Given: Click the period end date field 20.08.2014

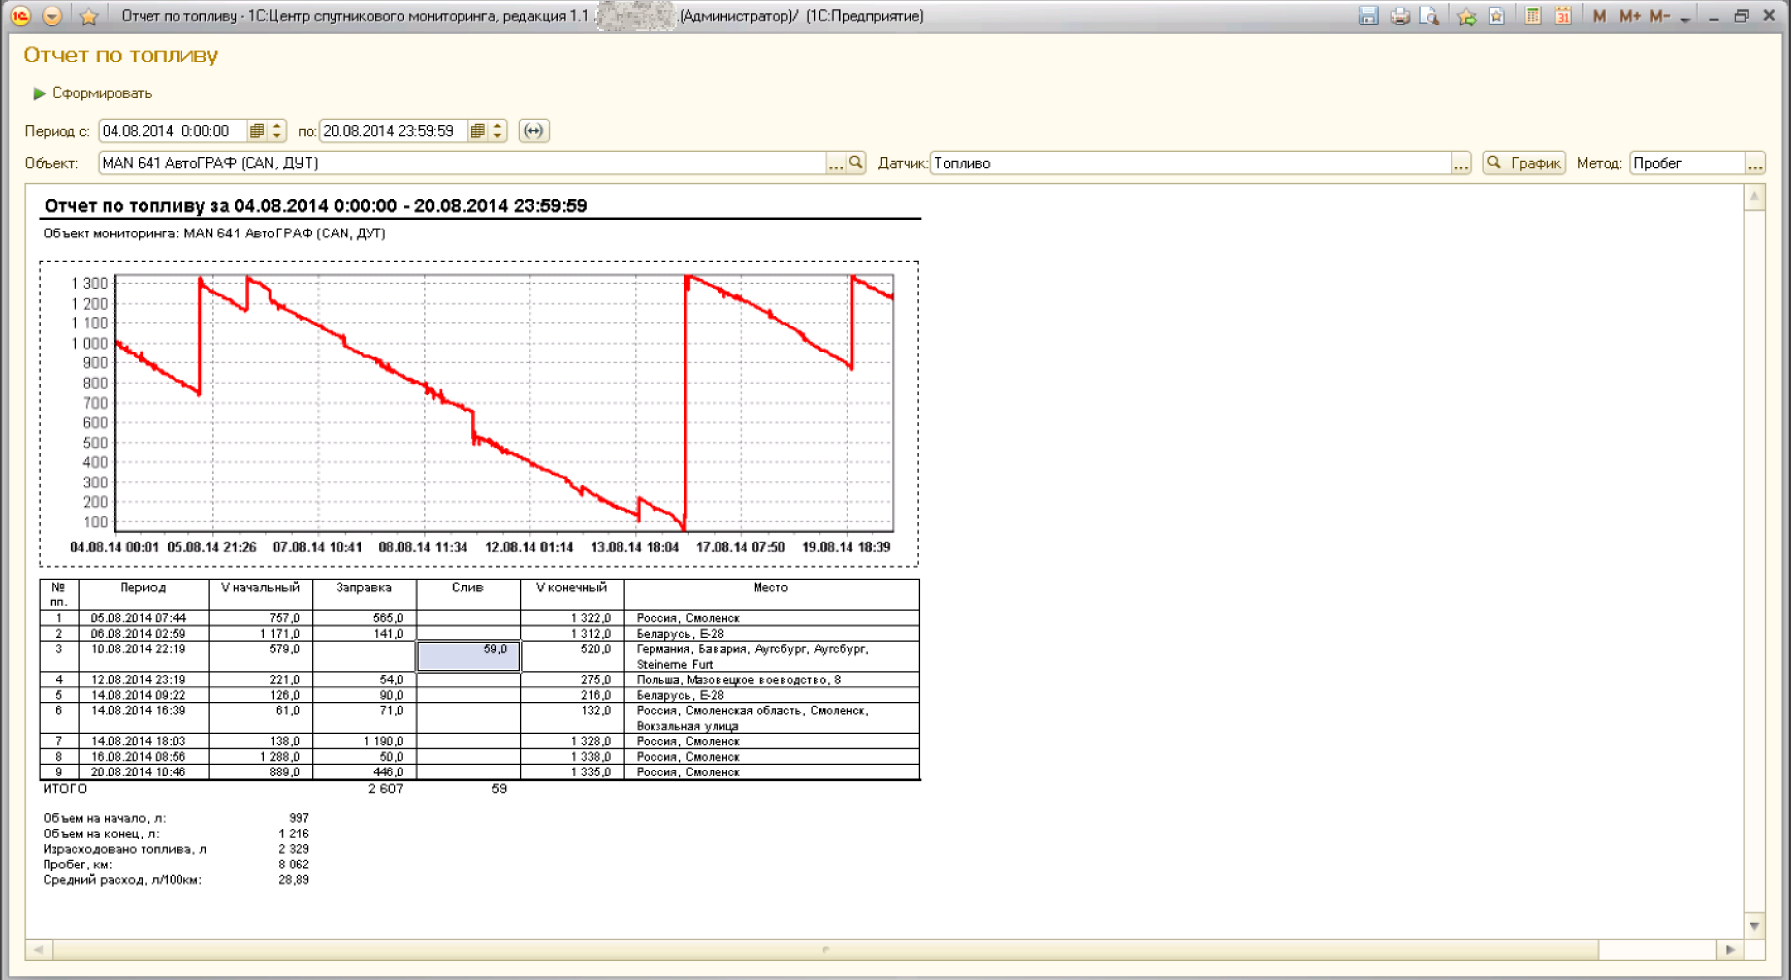Looking at the screenshot, I should 393,131.
